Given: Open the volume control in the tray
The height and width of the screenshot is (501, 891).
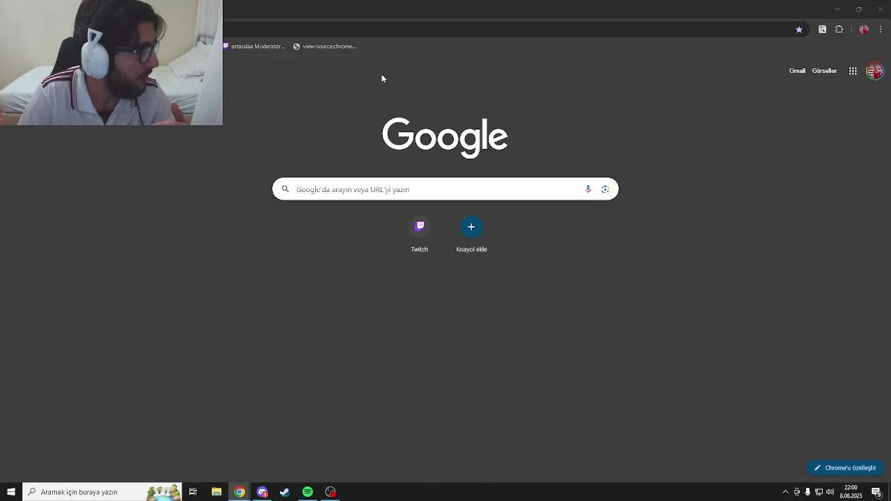Looking at the screenshot, I should [830, 492].
